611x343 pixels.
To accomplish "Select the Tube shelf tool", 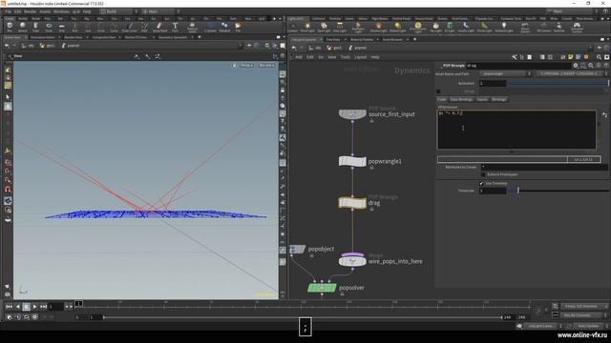I will click(x=35, y=27).
